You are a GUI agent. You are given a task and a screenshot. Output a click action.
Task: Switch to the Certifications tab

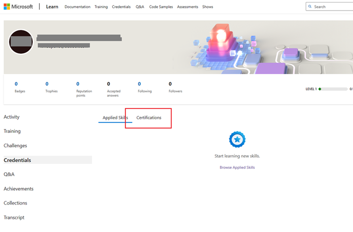point(149,117)
